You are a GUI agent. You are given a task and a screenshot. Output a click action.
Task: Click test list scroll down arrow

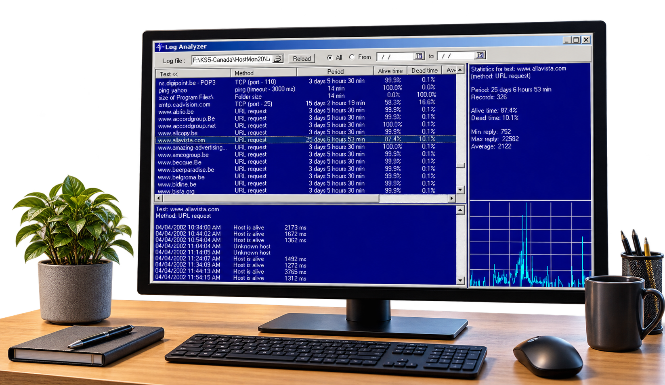point(460,189)
